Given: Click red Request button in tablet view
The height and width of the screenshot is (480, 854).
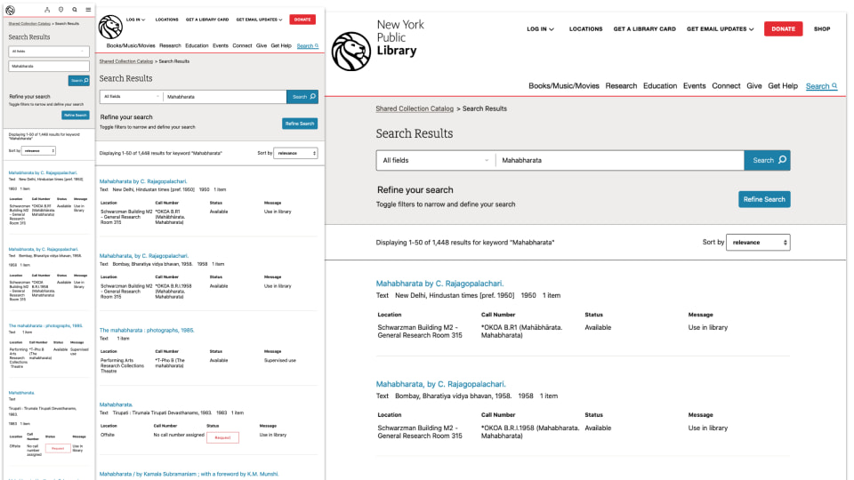Looking at the screenshot, I should [222, 437].
